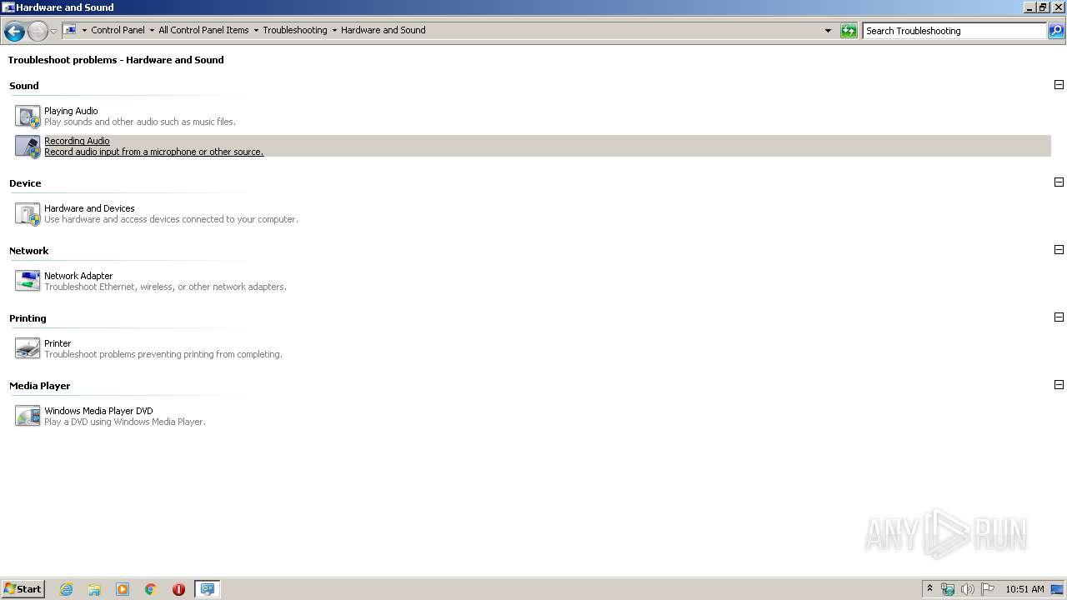
Task: Collapse the Printing section
Action: [1059, 317]
